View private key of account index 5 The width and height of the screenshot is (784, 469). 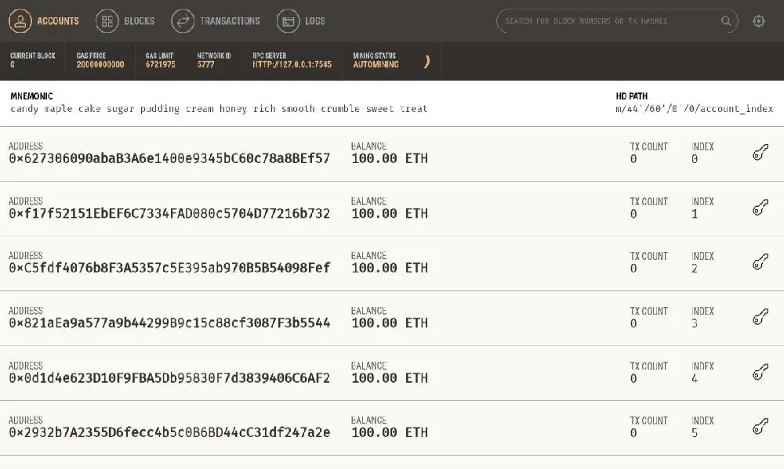pos(759,428)
